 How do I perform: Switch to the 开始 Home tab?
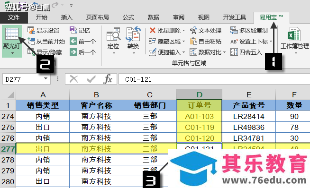point(42,17)
